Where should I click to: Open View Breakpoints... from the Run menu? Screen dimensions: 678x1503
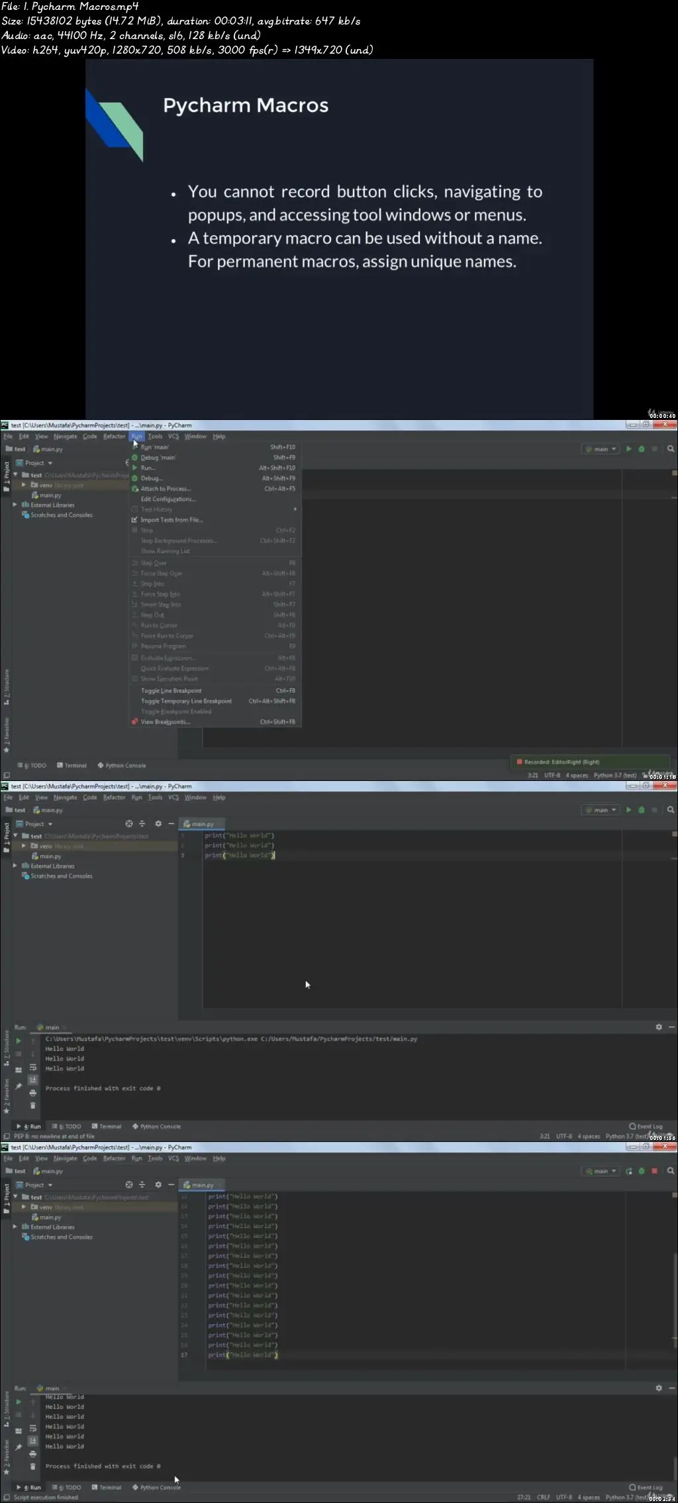(165, 722)
